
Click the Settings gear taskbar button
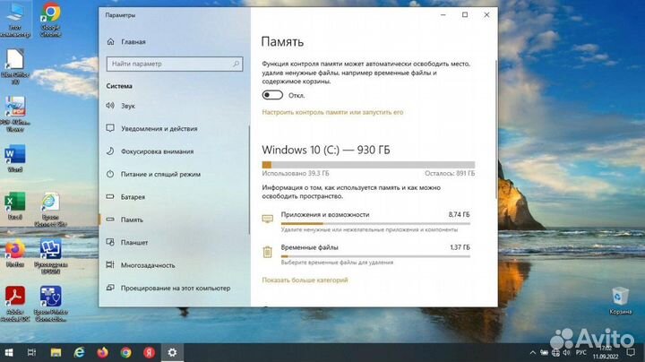(172, 352)
